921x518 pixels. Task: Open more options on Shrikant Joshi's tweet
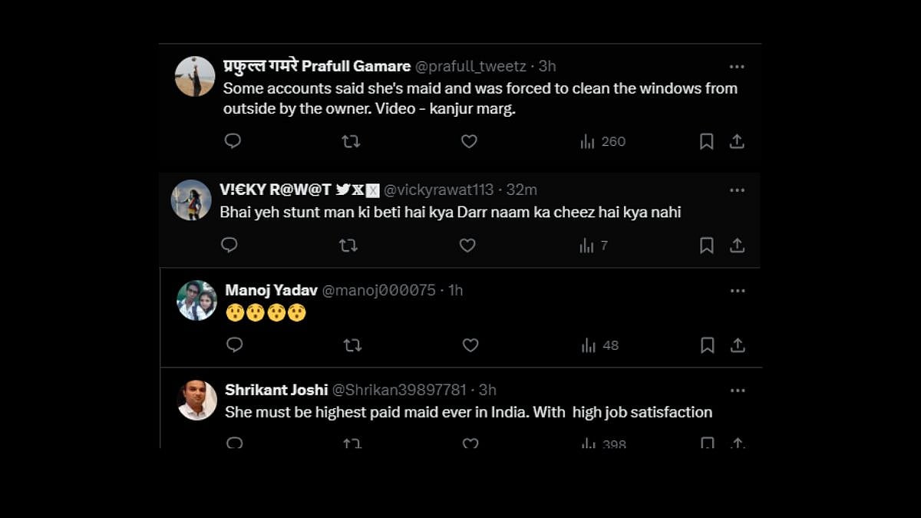(738, 391)
